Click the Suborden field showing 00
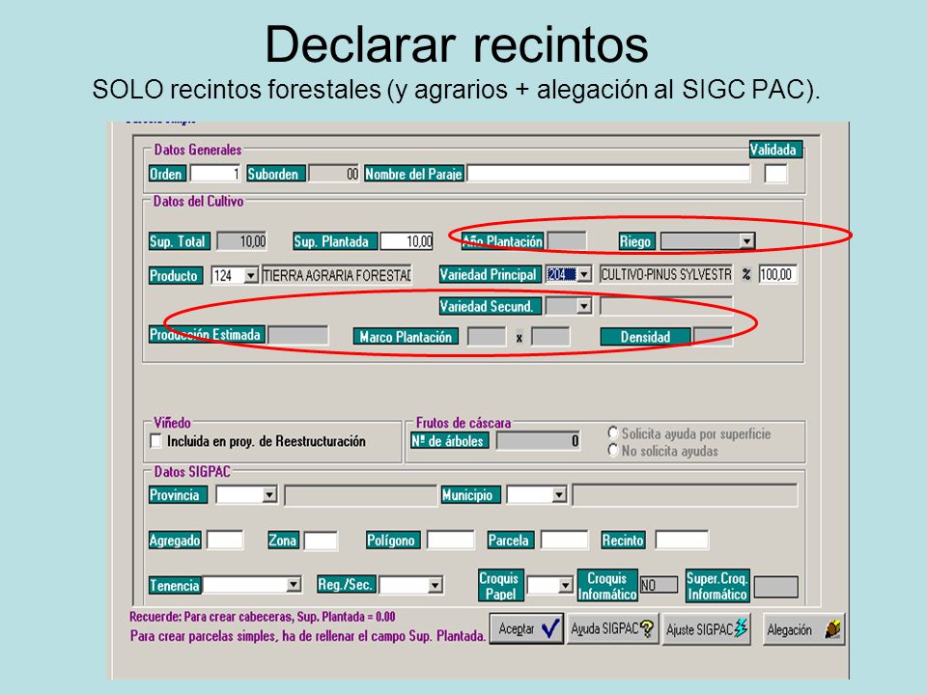The height and width of the screenshot is (695, 927). point(334,174)
